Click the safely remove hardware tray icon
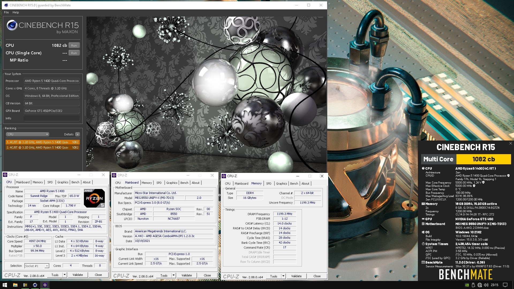 (x=473, y=285)
